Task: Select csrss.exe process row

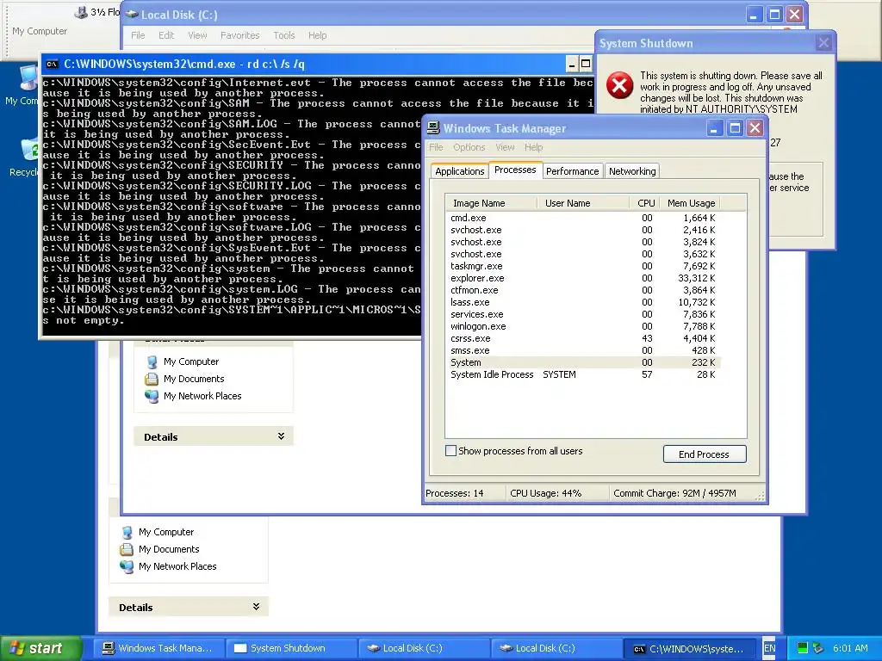Action: pyautogui.click(x=583, y=339)
